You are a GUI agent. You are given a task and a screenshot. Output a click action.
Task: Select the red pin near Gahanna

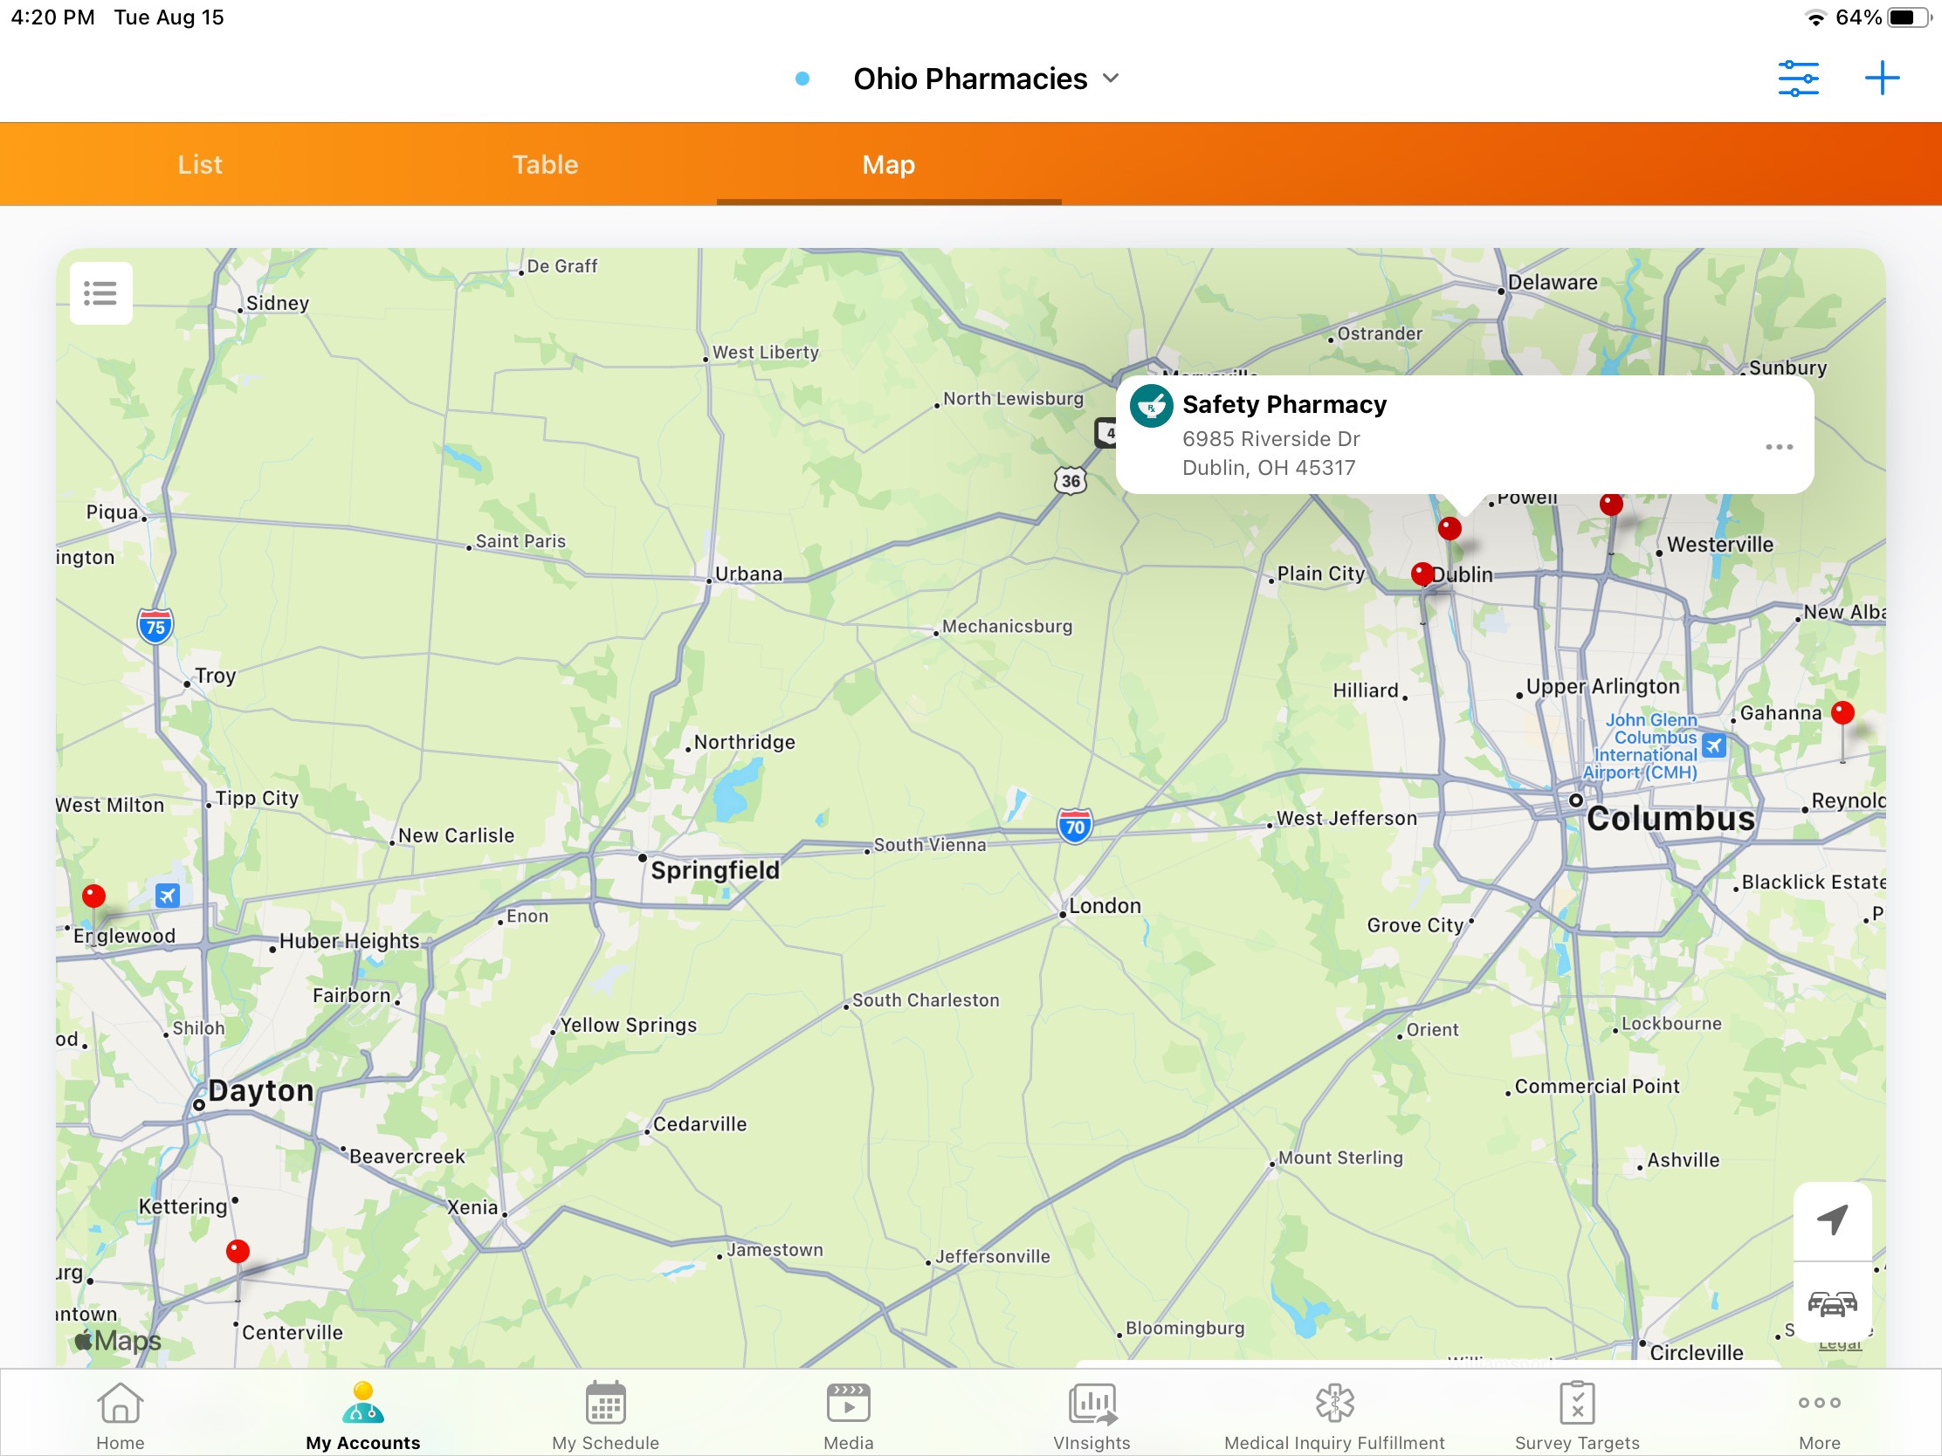click(1842, 713)
